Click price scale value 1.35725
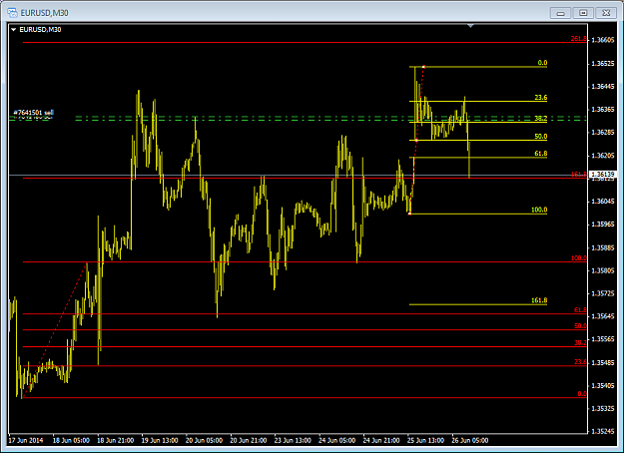624x453 pixels. point(603,293)
